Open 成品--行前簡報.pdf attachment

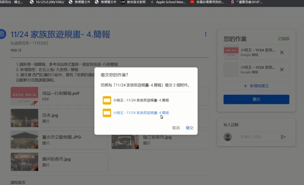click(61, 93)
